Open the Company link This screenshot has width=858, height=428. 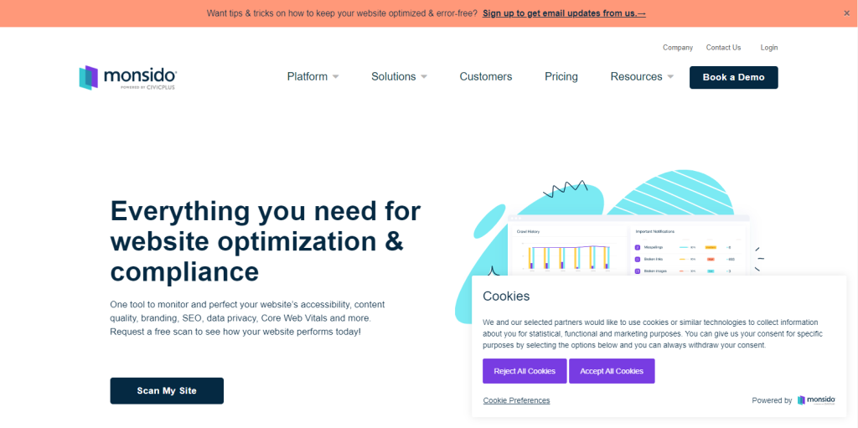coord(678,48)
